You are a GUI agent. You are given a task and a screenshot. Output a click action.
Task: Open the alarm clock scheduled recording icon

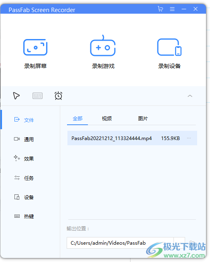[58, 96]
